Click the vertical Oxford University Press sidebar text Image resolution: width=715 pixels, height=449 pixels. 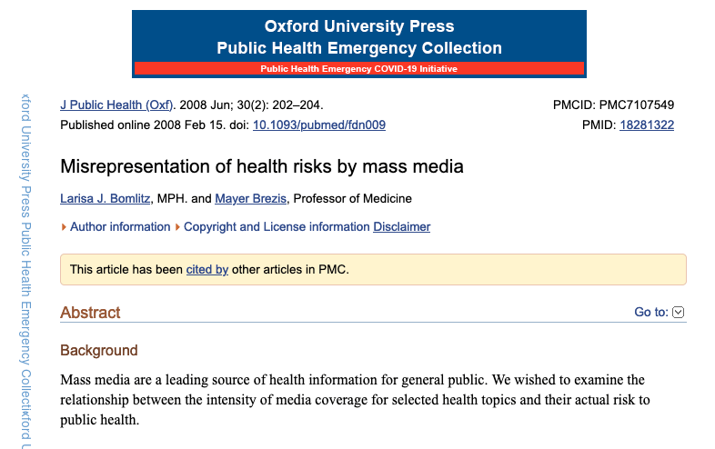pyautogui.click(x=26, y=271)
